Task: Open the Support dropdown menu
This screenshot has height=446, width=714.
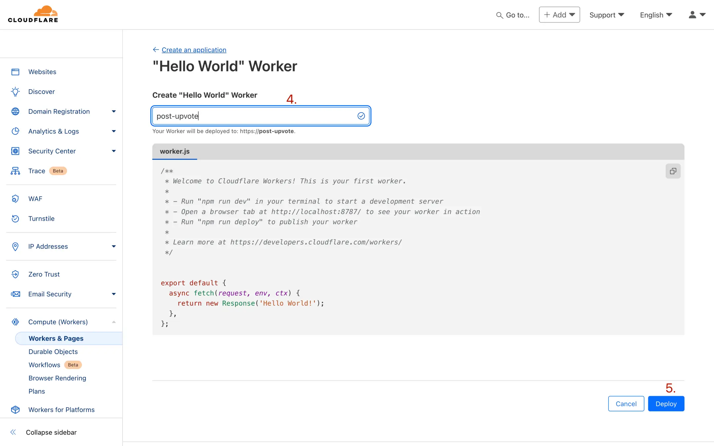Action: (x=607, y=15)
